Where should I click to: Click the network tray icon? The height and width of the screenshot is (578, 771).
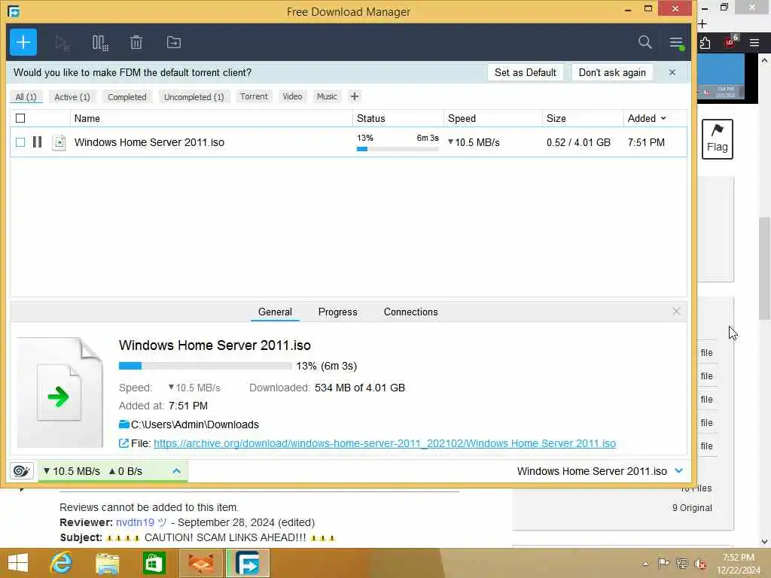tap(681, 564)
